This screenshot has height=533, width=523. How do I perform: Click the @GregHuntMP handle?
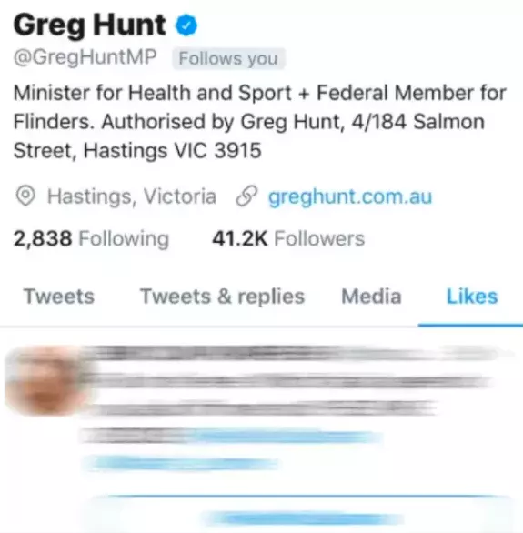[x=85, y=57]
